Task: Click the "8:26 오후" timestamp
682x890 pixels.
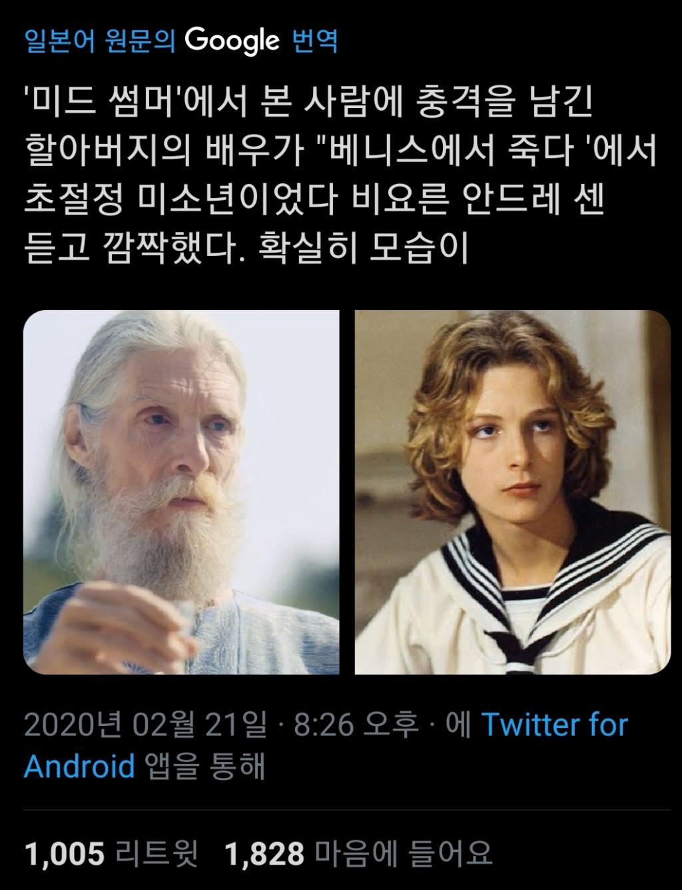Action: coord(356,725)
